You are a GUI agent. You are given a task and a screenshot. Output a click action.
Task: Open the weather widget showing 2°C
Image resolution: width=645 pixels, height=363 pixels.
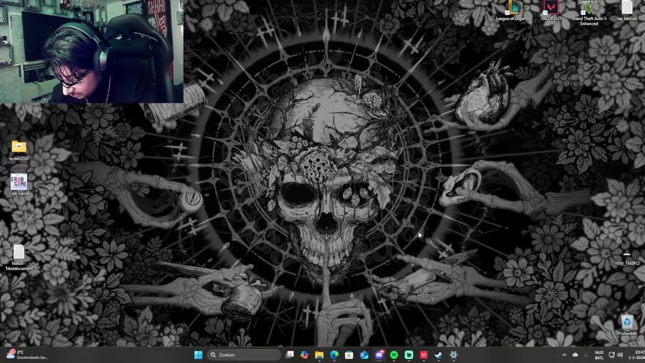click(27, 355)
